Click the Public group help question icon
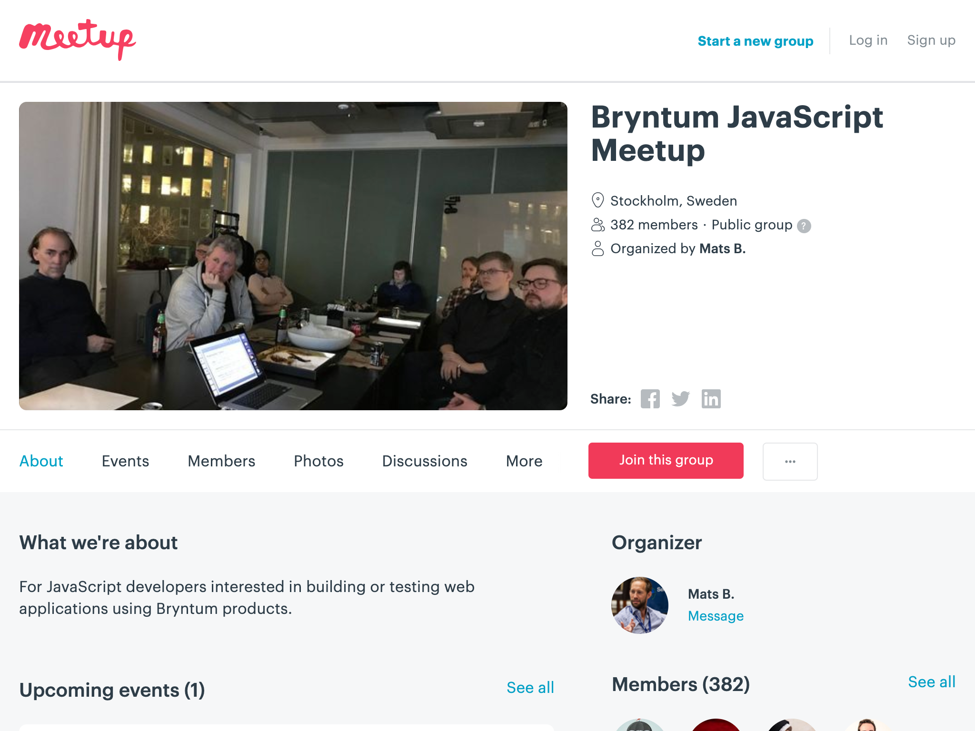975x731 pixels. pyautogui.click(x=804, y=226)
